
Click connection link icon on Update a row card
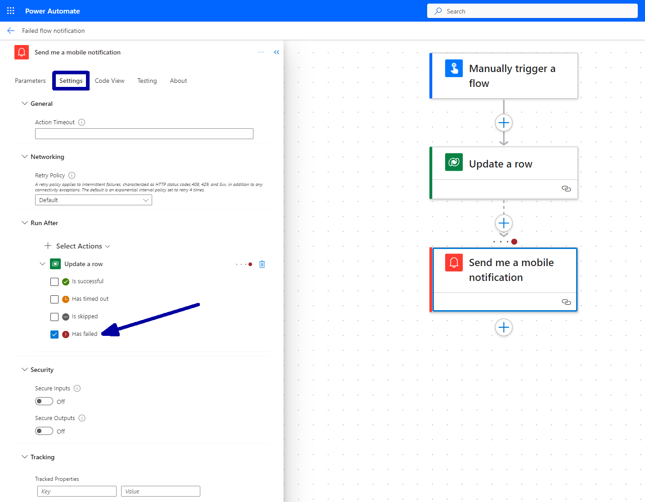(x=566, y=189)
